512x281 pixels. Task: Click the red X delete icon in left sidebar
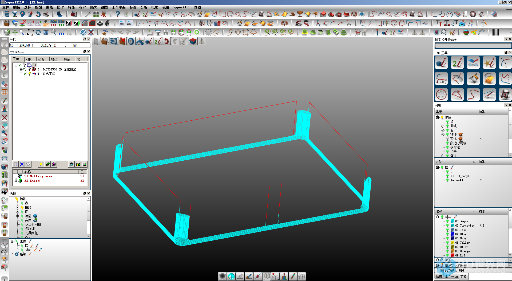pyautogui.click(x=5, y=118)
